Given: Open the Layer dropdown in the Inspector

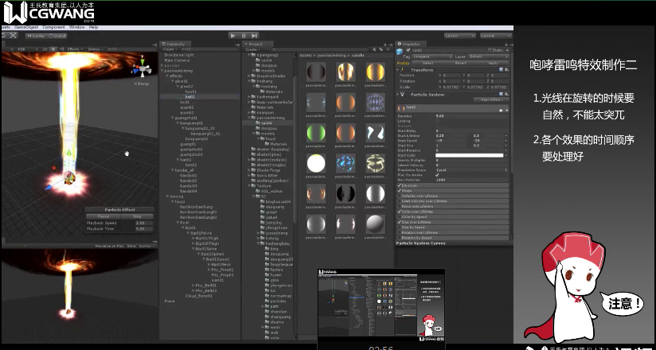Looking at the screenshot, I should pos(488,56).
